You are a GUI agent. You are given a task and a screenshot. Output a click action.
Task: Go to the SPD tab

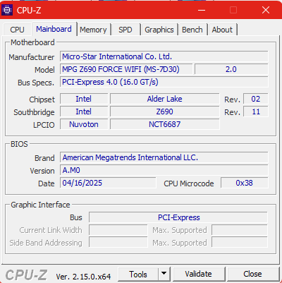(x=125, y=30)
